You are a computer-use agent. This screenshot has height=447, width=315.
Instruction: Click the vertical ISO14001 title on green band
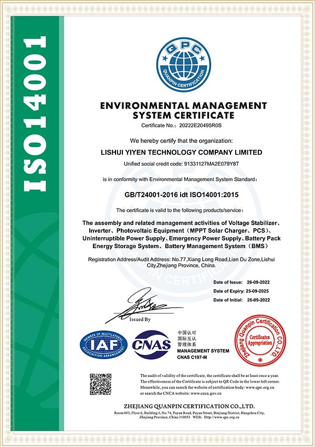pos(35,114)
